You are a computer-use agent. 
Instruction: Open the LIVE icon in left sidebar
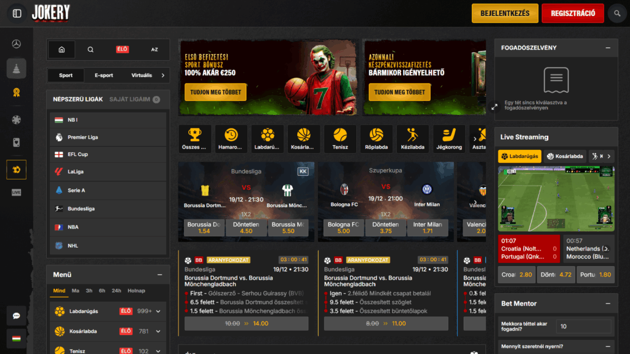coord(16,192)
